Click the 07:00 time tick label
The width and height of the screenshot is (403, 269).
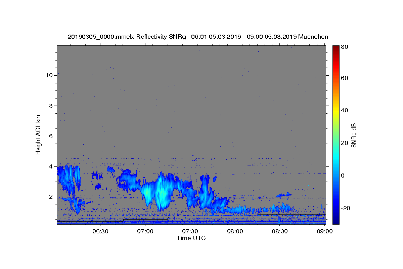(145, 231)
